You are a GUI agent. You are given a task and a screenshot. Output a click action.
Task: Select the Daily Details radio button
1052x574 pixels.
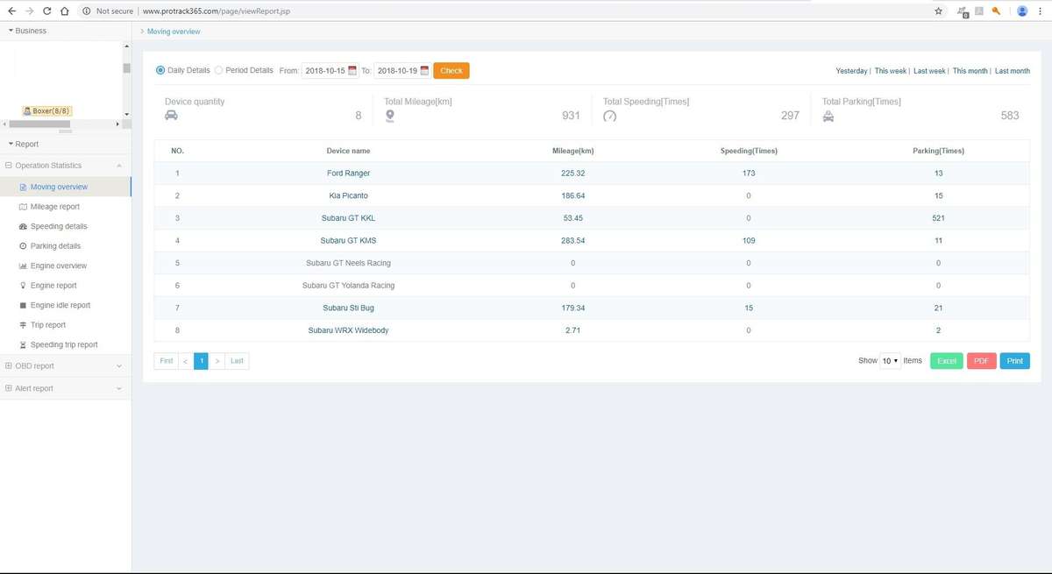[160, 70]
